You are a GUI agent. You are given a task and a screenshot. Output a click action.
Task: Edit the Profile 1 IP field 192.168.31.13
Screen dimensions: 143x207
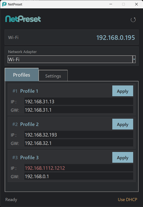(x=79, y=101)
